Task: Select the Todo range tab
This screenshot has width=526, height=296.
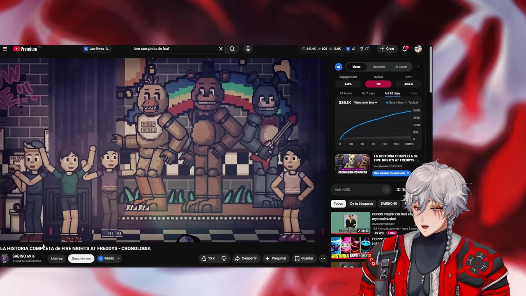Action: (x=413, y=93)
